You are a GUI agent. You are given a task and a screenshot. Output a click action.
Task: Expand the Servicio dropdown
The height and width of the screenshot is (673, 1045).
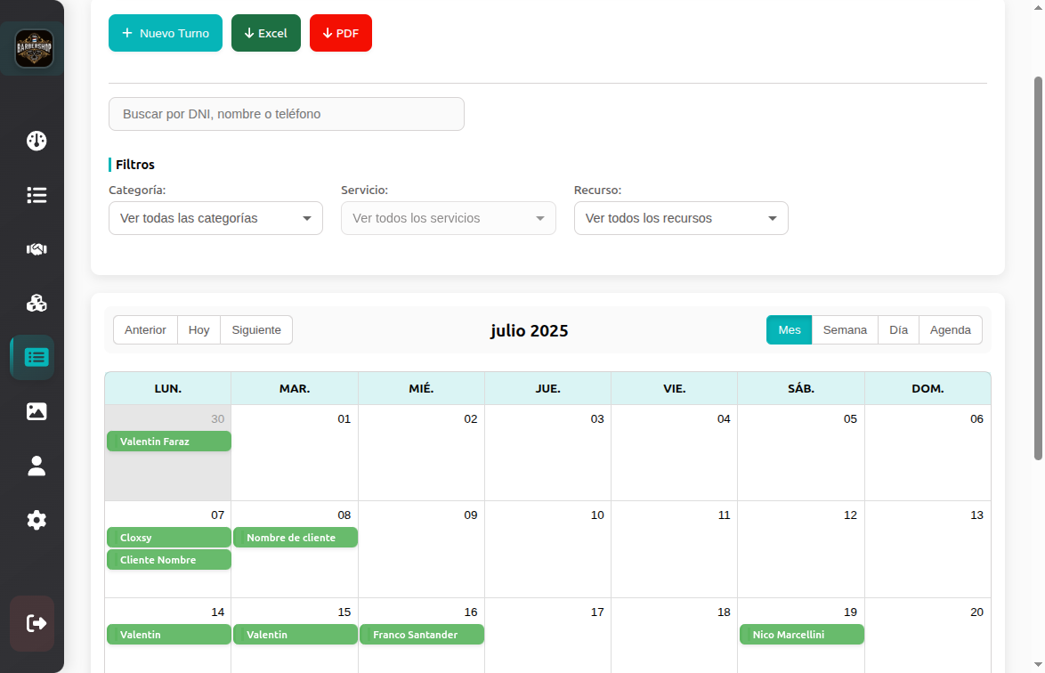448,218
